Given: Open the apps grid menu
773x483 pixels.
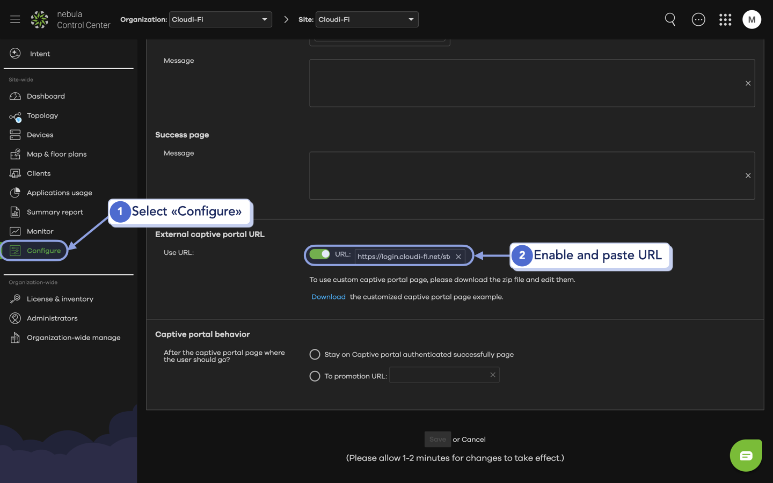Looking at the screenshot, I should click(725, 19).
